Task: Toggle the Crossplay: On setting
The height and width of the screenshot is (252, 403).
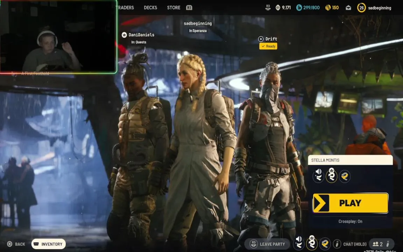Action: coord(350,222)
